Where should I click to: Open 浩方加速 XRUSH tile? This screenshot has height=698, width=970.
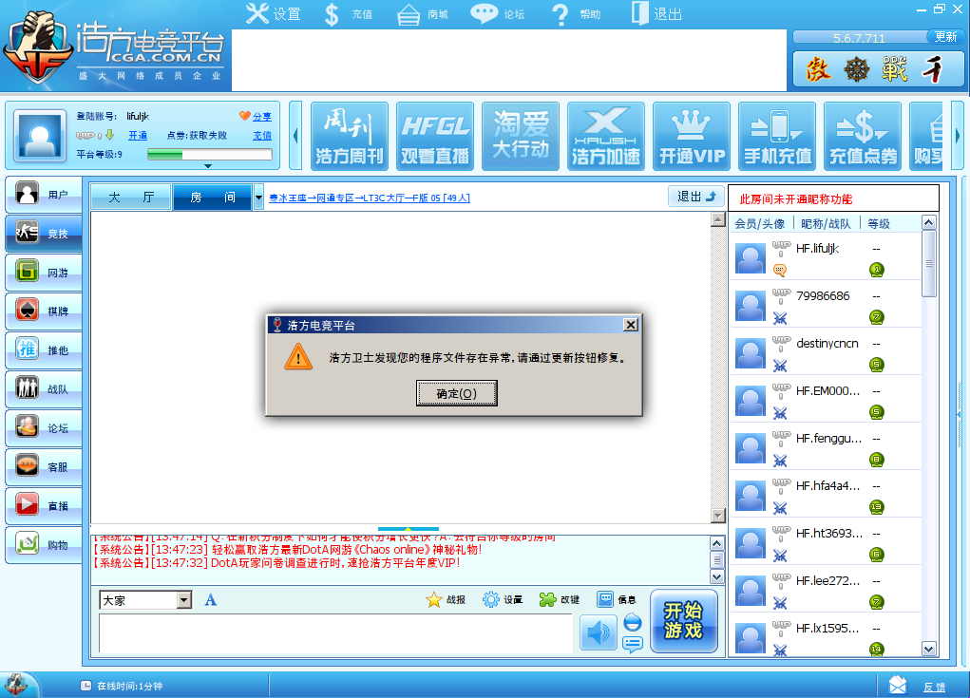tap(605, 136)
